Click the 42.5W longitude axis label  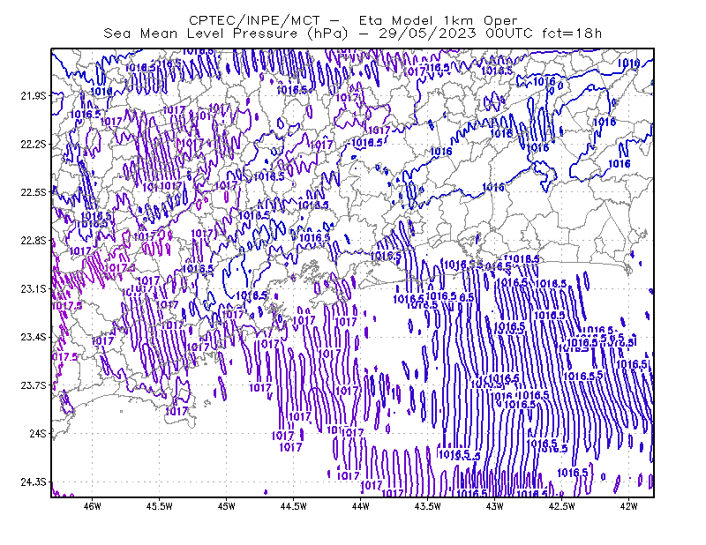pyautogui.click(x=562, y=506)
